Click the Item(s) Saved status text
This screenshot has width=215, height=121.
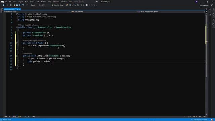(x=7, y=120)
